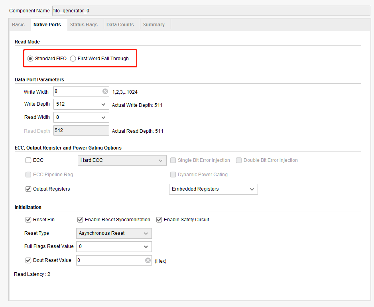Open the Summary tab

click(154, 25)
